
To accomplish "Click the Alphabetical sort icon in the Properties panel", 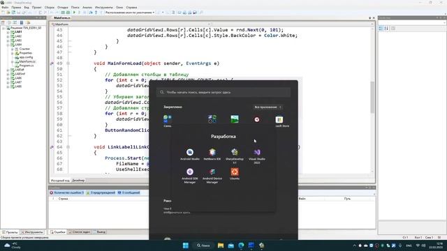I will (386, 28).
